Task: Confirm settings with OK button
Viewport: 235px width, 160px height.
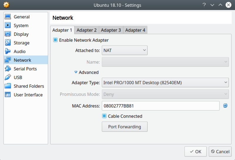Action: [195, 151]
